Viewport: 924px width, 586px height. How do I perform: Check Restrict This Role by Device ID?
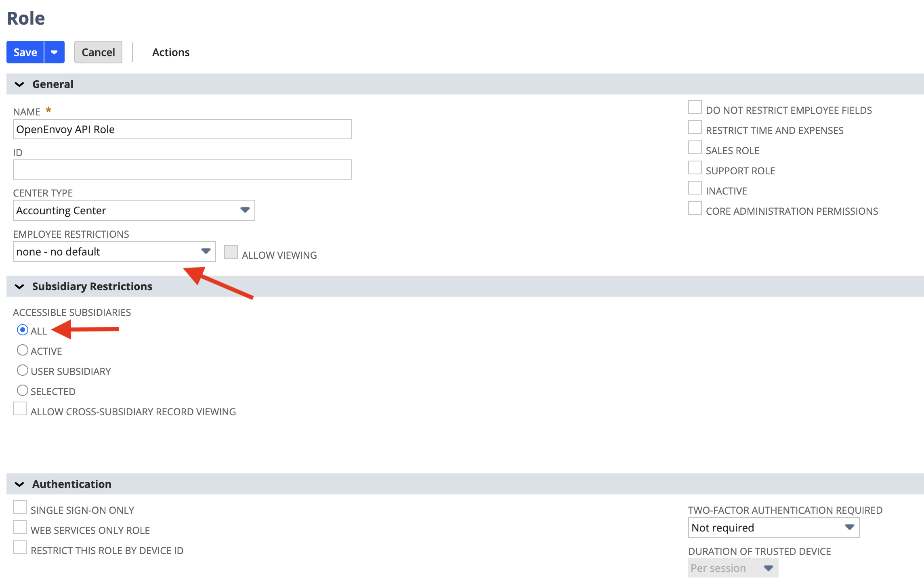(20, 548)
